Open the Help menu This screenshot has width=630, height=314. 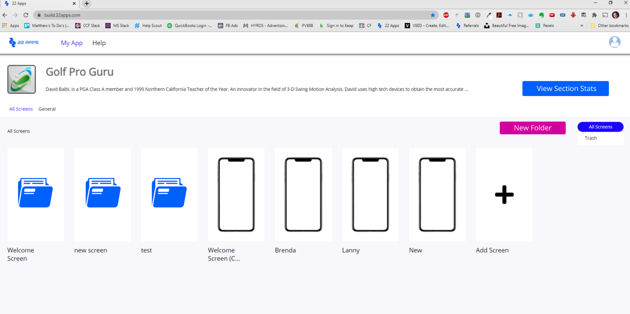pyautogui.click(x=99, y=43)
